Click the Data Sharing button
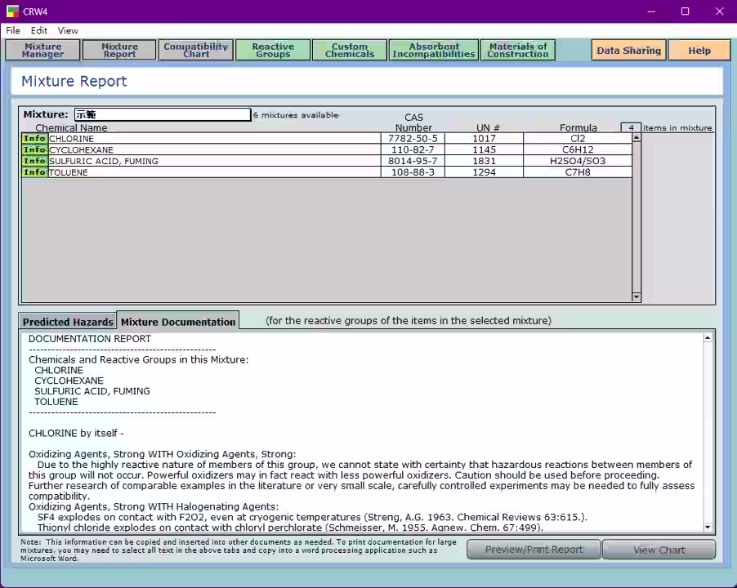 click(628, 51)
